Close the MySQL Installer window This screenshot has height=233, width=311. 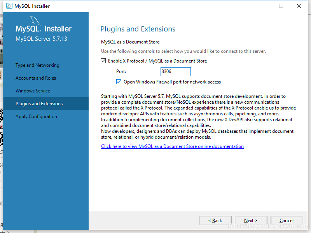click(299, 6)
